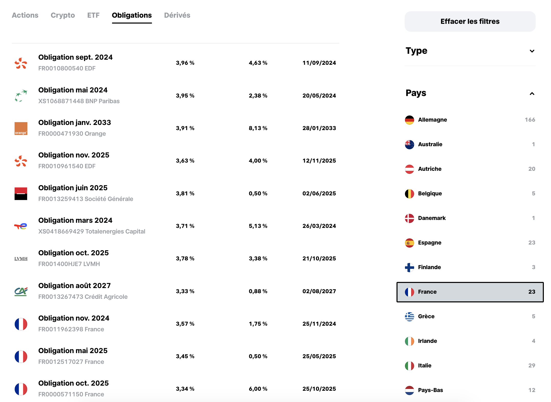Click the Danemark flag icon
Image resolution: width=551 pixels, height=402 pixels.
409,218
